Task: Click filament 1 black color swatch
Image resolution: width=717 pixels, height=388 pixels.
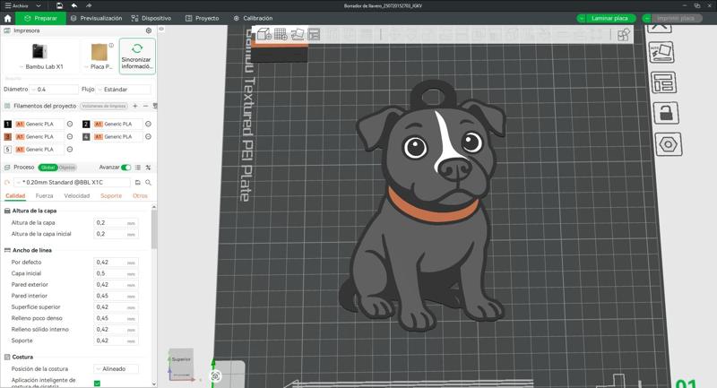Action: click(7, 124)
